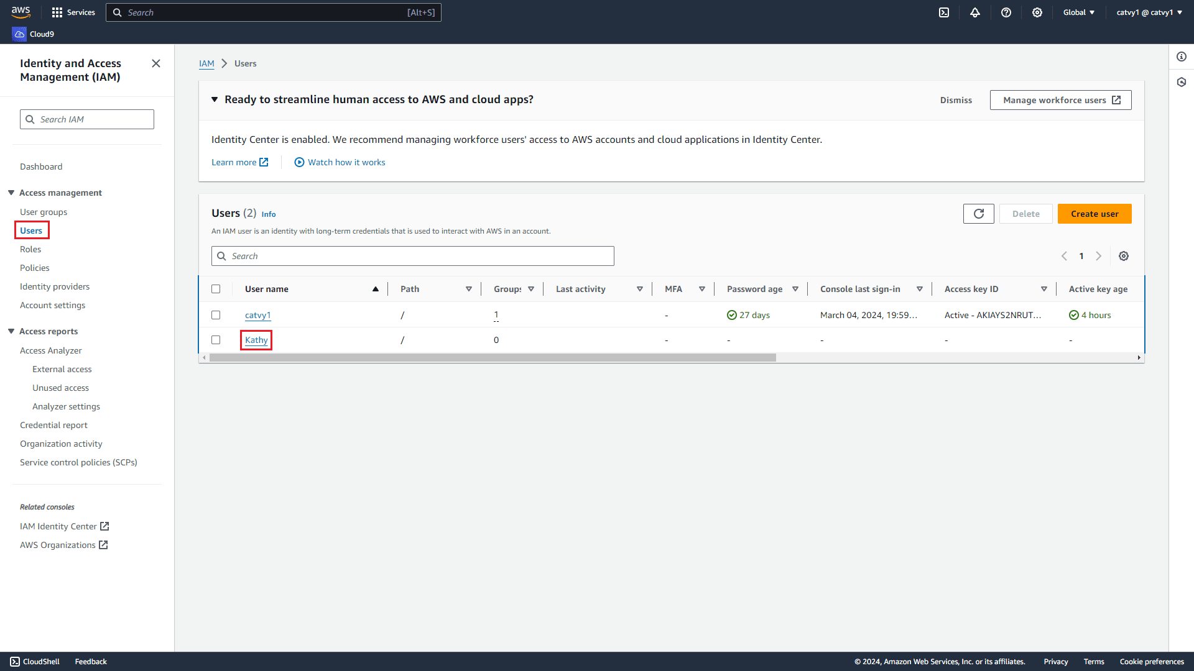The image size is (1194, 671).
Task: Open the Users Info link
Action: 269,214
